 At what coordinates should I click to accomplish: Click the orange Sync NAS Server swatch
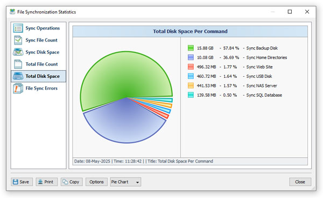(x=191, y=86)
